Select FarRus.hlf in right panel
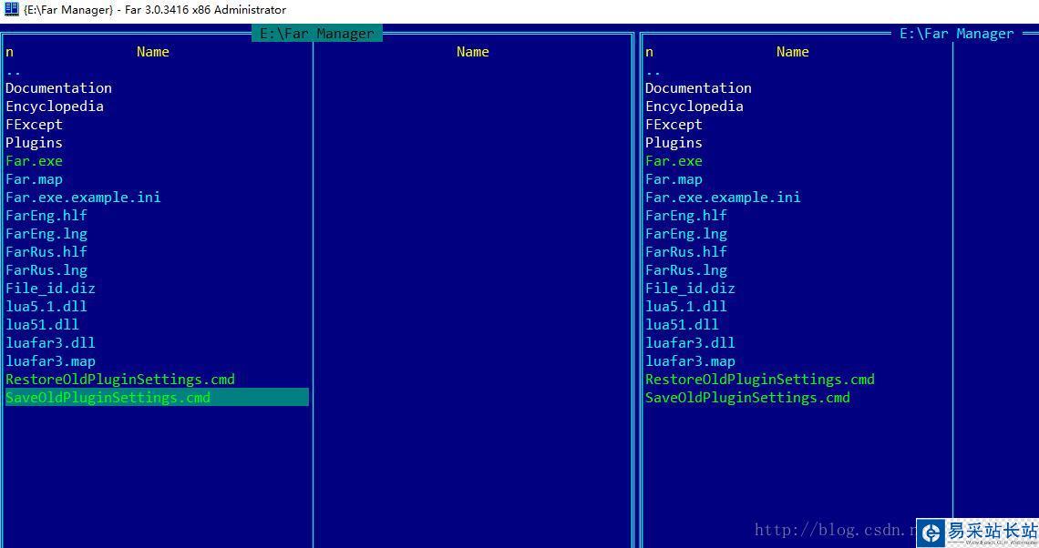1039x548 pixels. 685,251
